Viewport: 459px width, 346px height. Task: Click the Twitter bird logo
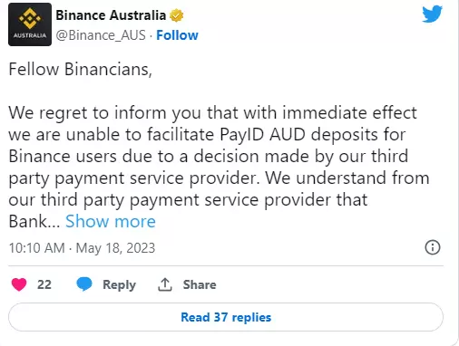[433, 14]
